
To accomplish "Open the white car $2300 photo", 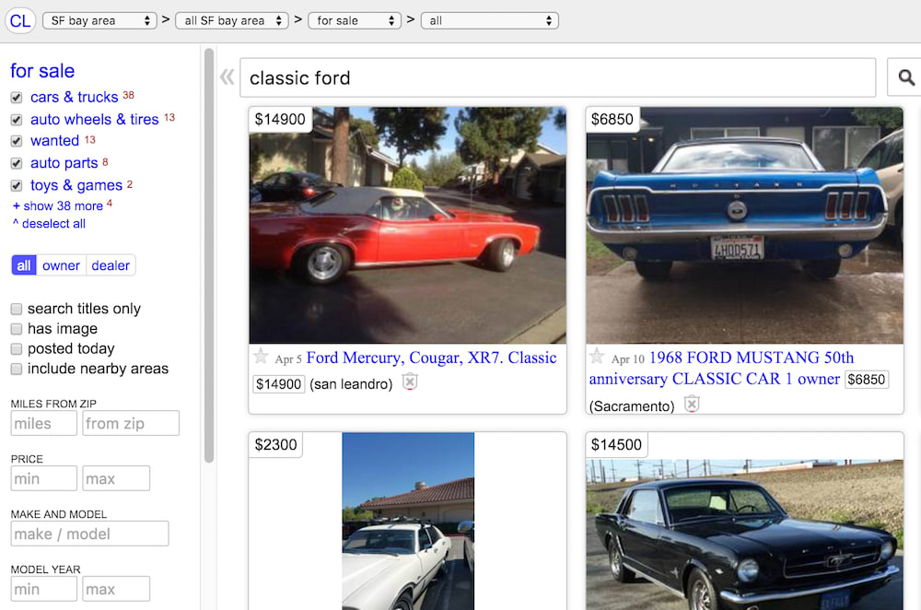I will [408, 522].
